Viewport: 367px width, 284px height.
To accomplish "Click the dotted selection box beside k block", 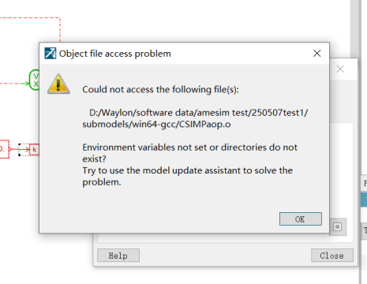I will point(24,150).
